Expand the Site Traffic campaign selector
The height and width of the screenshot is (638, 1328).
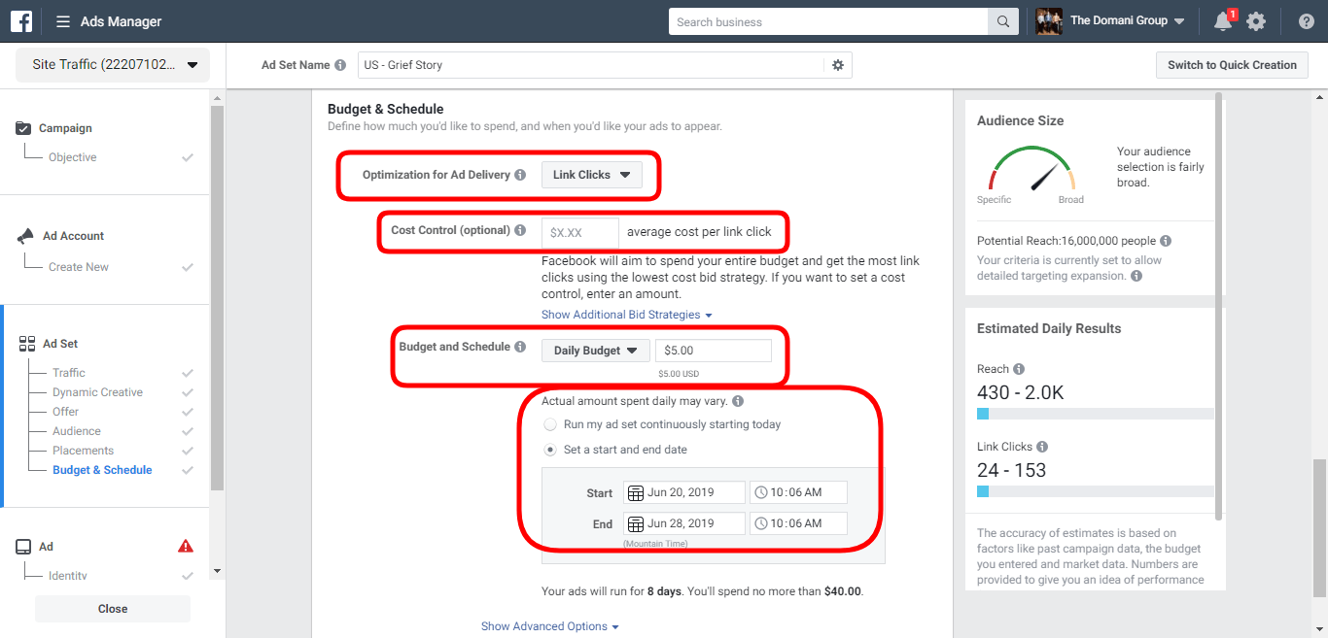point(113,65)
